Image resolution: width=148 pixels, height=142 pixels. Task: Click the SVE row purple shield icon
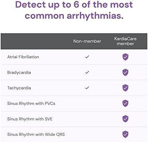[125, 119]
